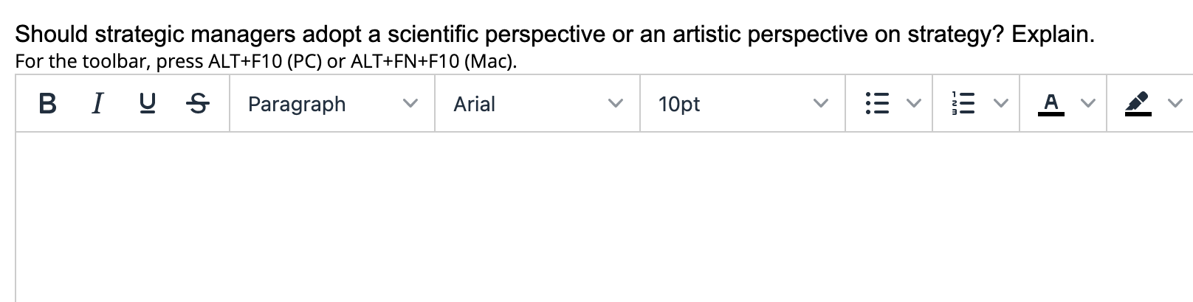Click the chevron beside Paragraph

coord(410,104)
